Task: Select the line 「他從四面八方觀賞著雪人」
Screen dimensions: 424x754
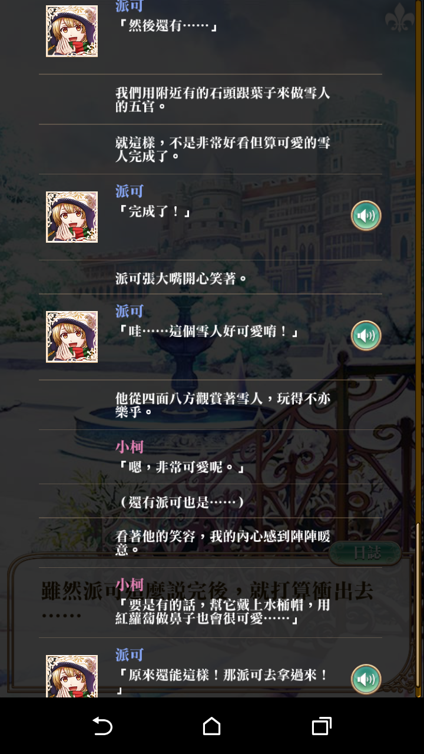Action: 210,405
